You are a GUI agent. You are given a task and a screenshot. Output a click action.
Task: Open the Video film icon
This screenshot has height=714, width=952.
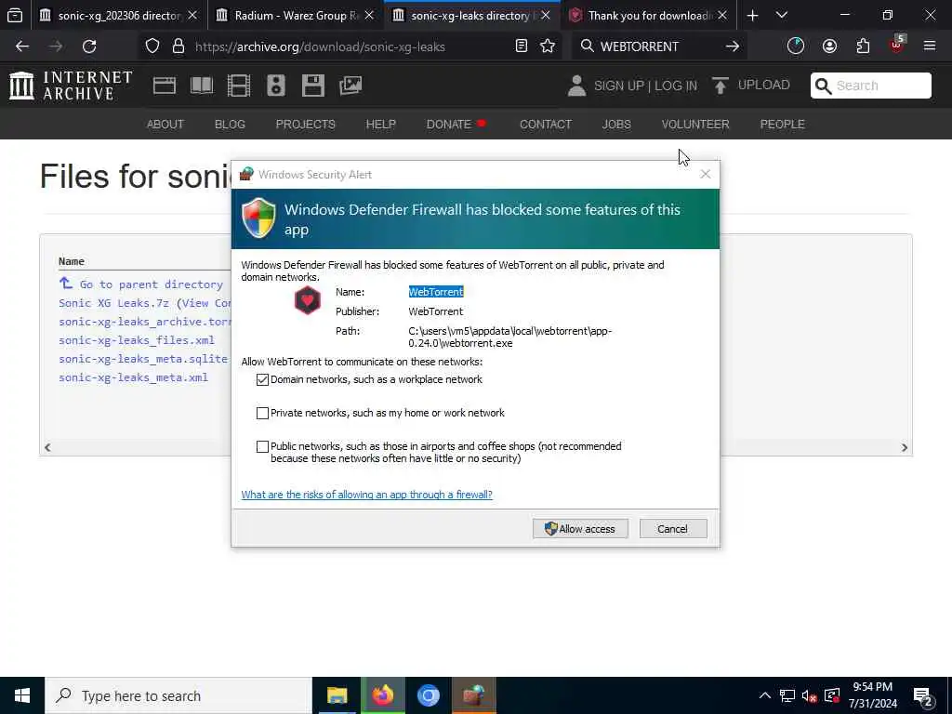(239, 86)
